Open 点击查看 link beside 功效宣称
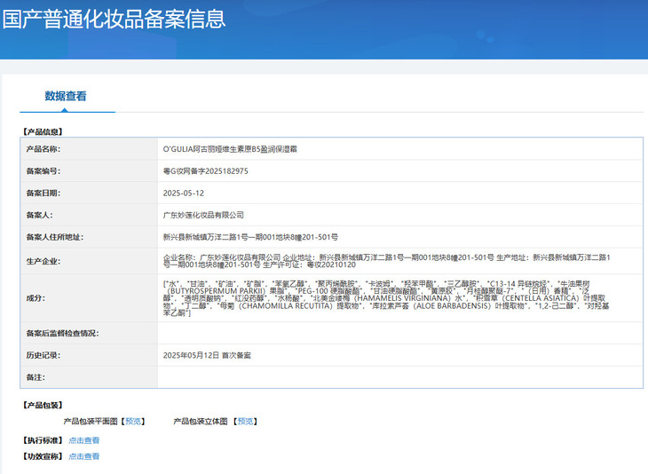 pos(84,456)
